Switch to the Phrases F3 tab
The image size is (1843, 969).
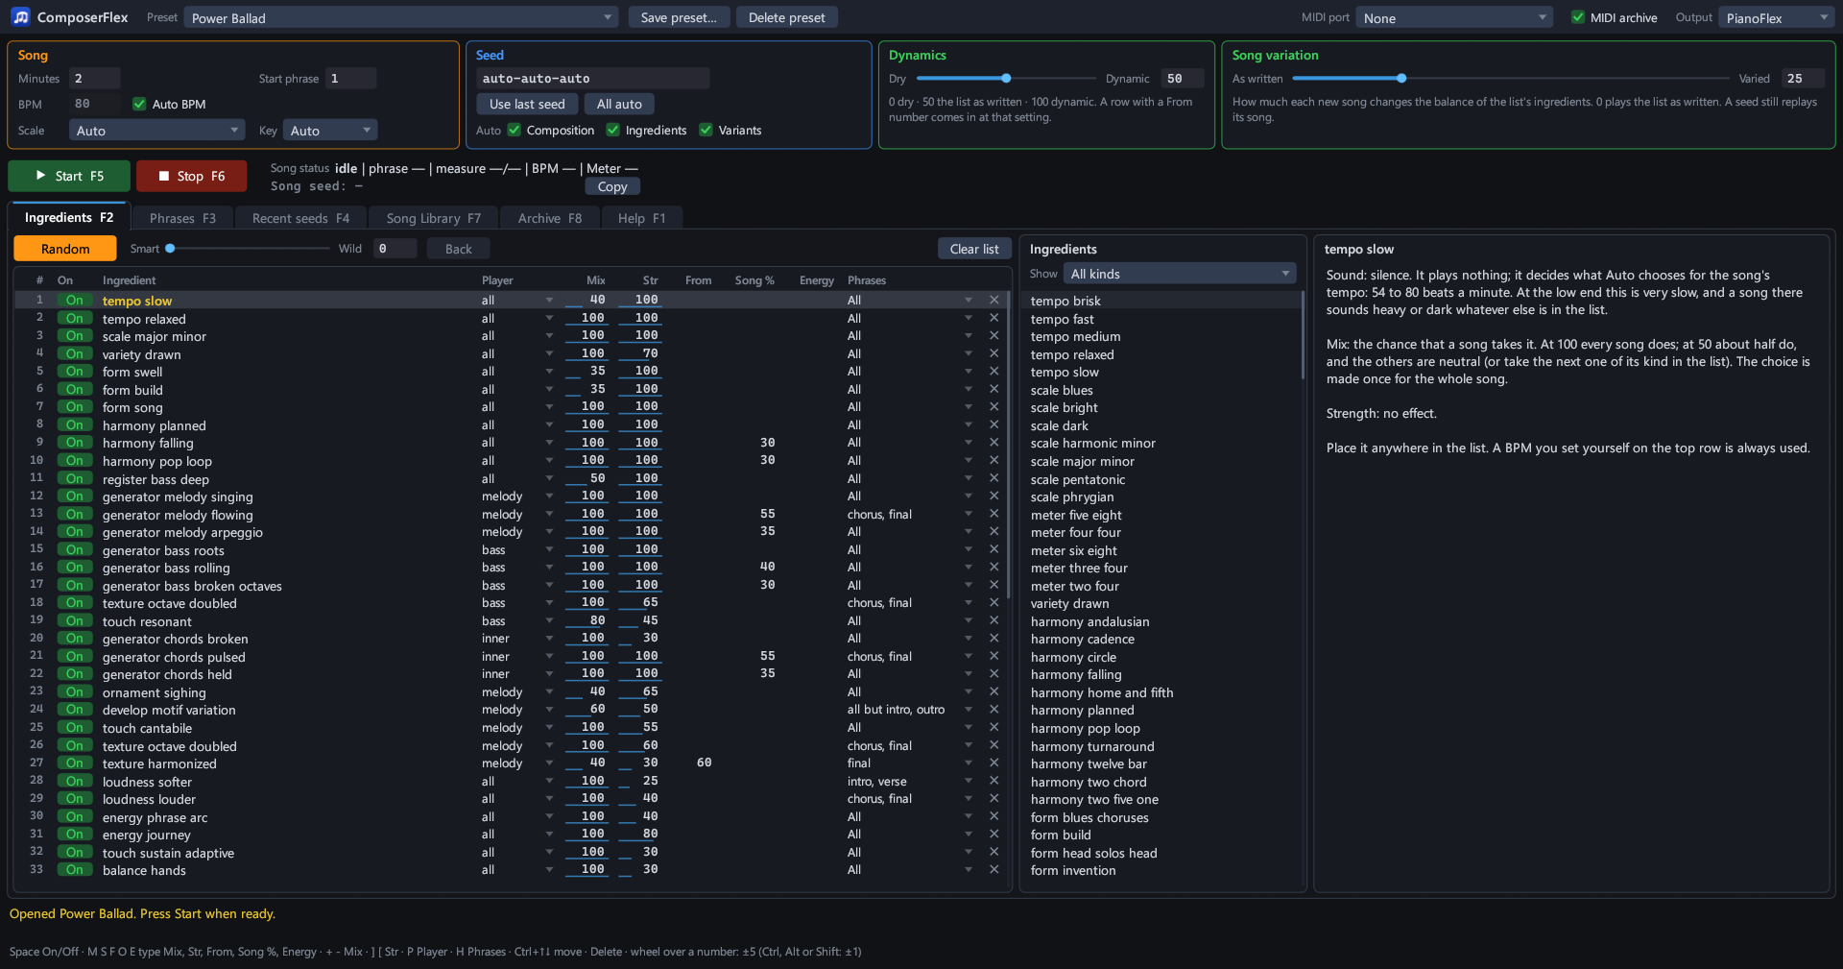182,218
